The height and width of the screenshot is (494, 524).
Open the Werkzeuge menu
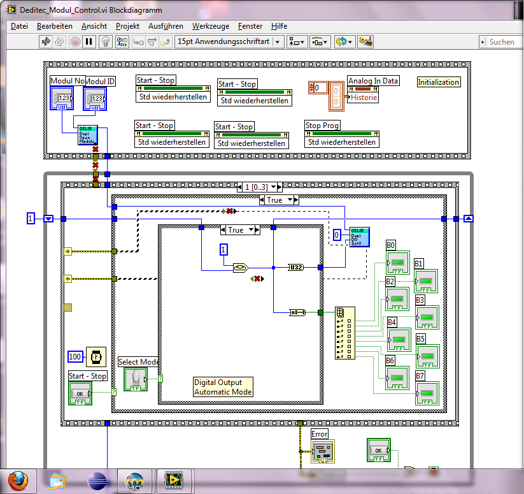coord(210,26)
